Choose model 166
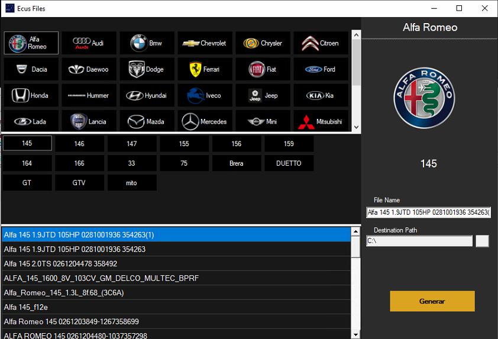The image size is (498, 339). coord(79,163)
